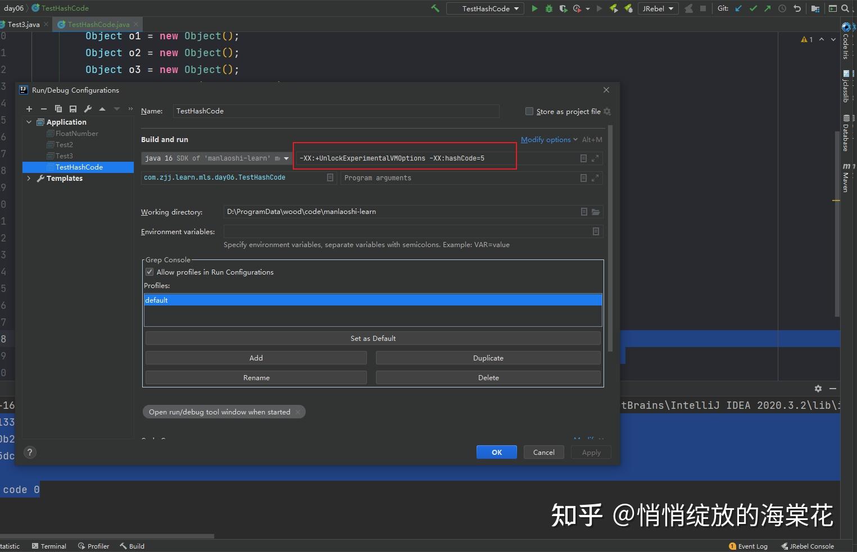This screenshot has height=552, width=857.
Task: Open the JRebel dropdown in toolbar
Action: pyautogui.click(x=658, y=8)
